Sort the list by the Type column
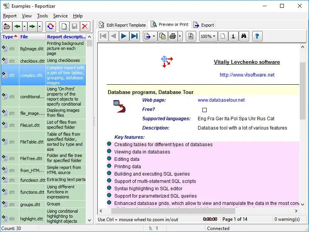The image size is (309, 232). tap(10, 37)
